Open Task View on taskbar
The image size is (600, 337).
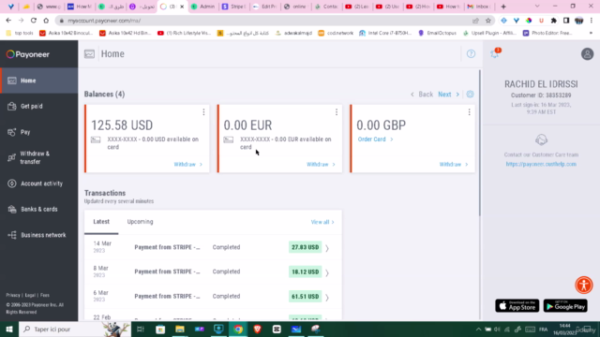click(x=141, y=329)
